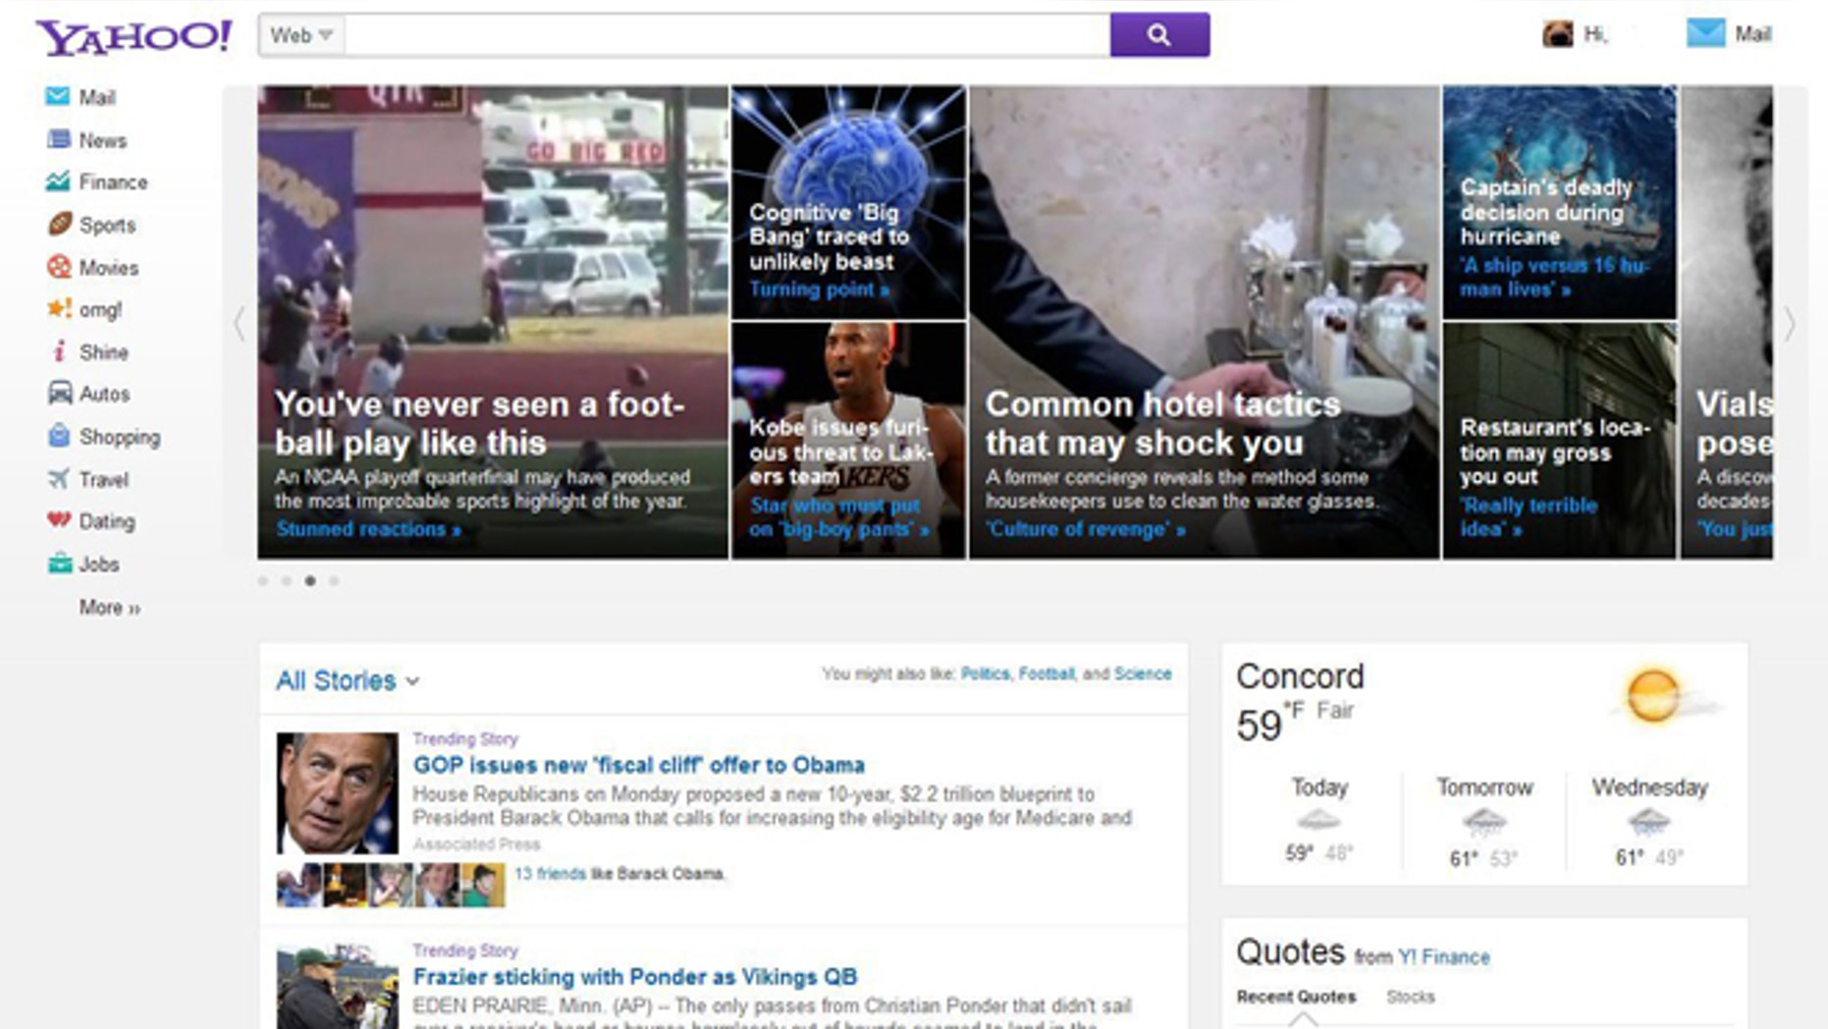Click 'Common hotel tactics that may shock you'
This screenshot has width=1828, height=1029.
point(1163,423)
